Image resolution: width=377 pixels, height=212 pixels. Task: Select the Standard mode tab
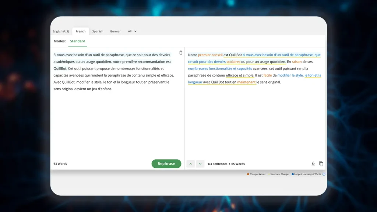point(78,41)
